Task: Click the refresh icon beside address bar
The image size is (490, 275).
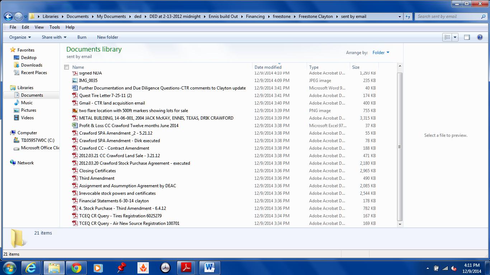Action: click(408, 16)
